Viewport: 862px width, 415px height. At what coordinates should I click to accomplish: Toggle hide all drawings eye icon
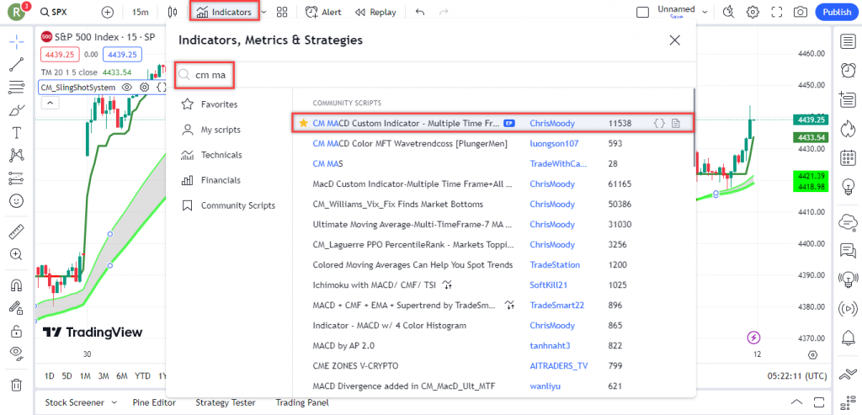point(17,354)
